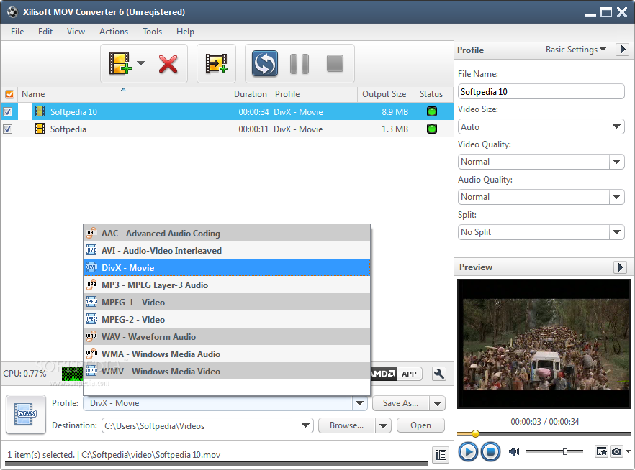Open the Actions menu

pos(114,32)
